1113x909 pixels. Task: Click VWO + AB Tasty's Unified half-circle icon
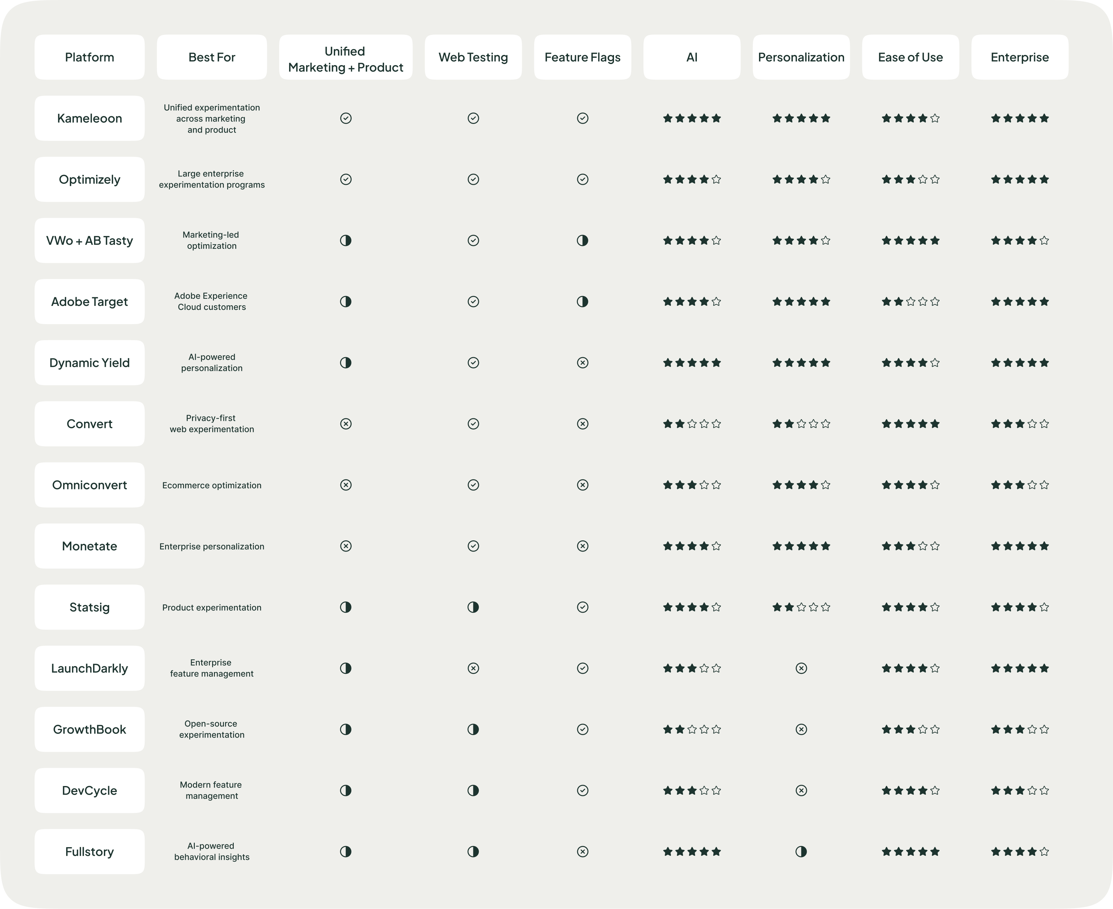coord(346,240)
